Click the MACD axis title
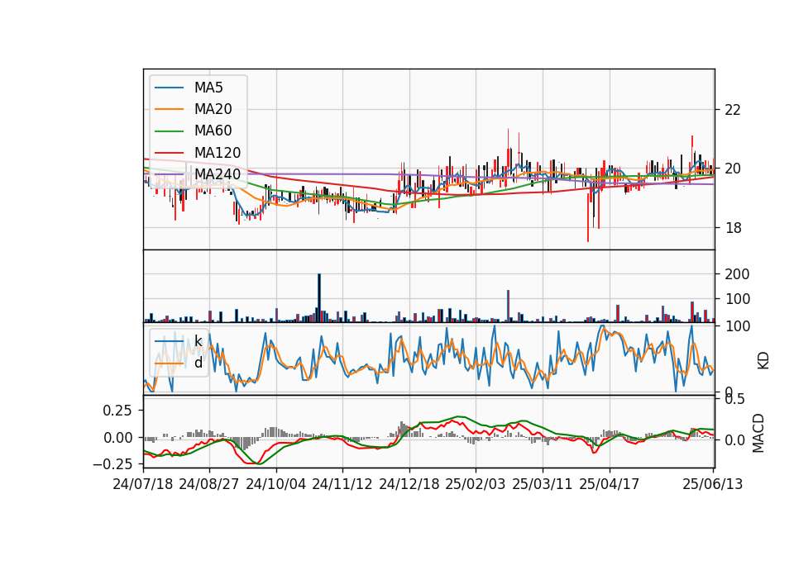This screenshot has width=794, height=570. point(758,433)
